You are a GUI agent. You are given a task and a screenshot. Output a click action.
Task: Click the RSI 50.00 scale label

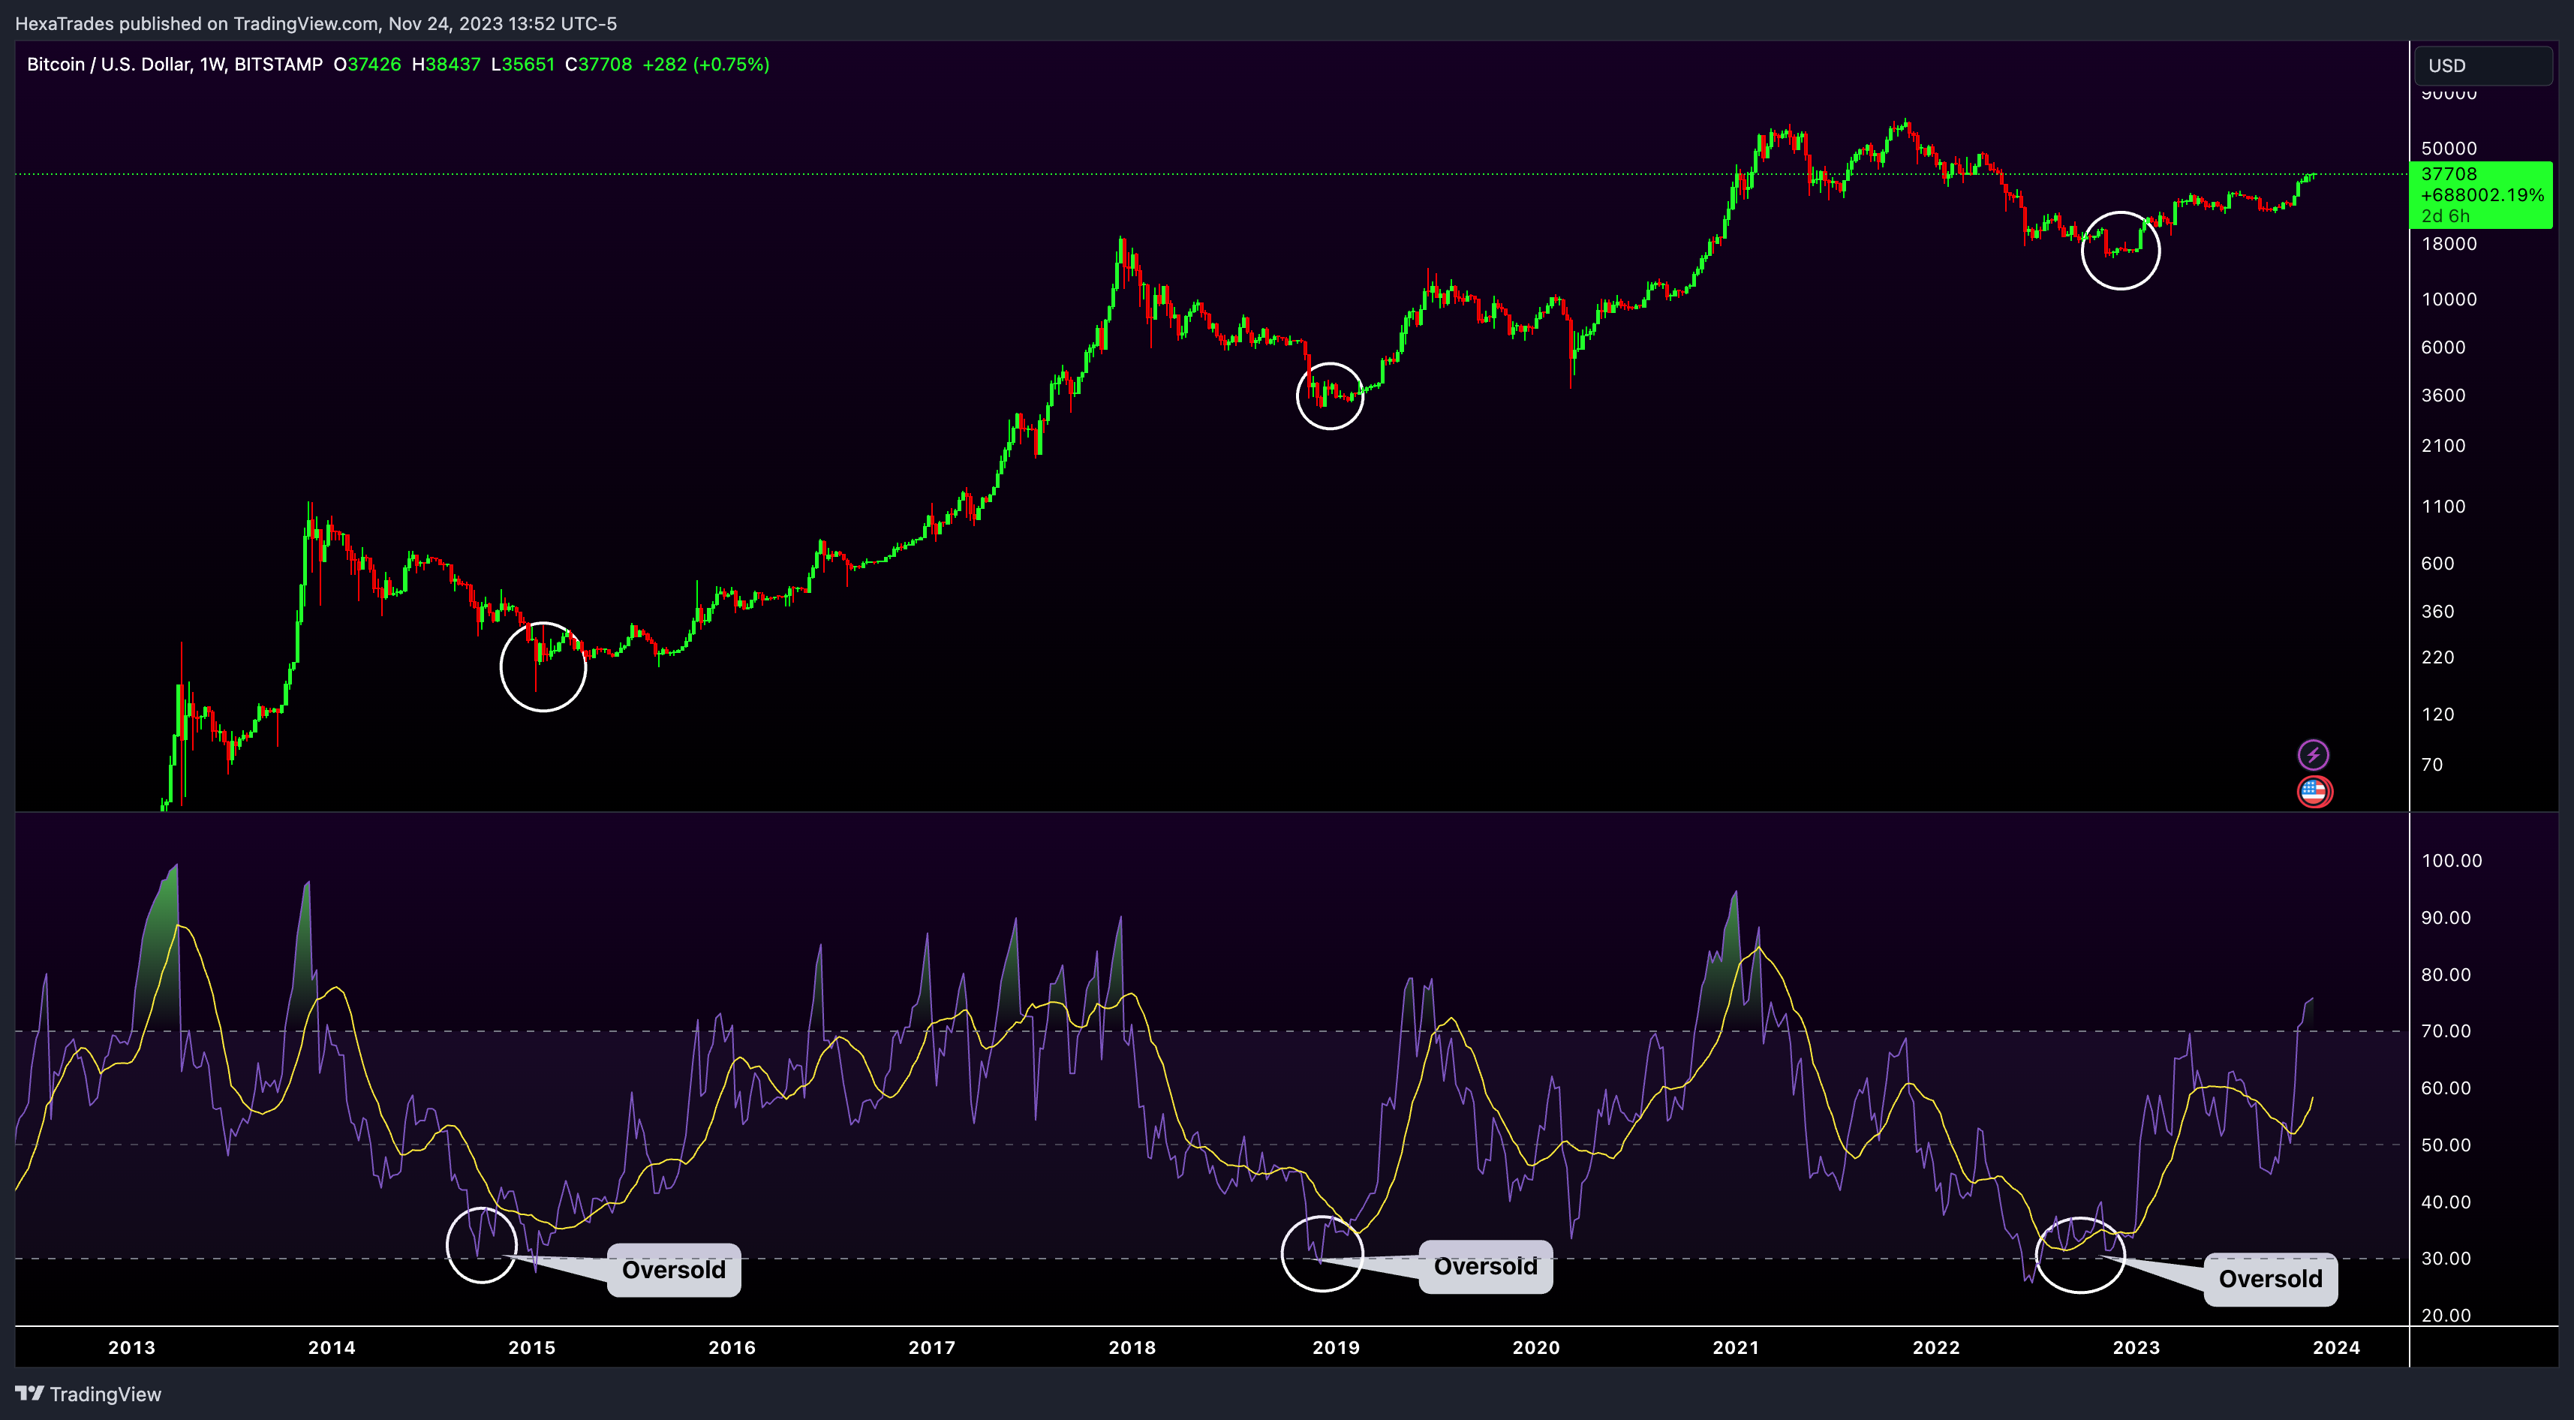[2445, 1145]
